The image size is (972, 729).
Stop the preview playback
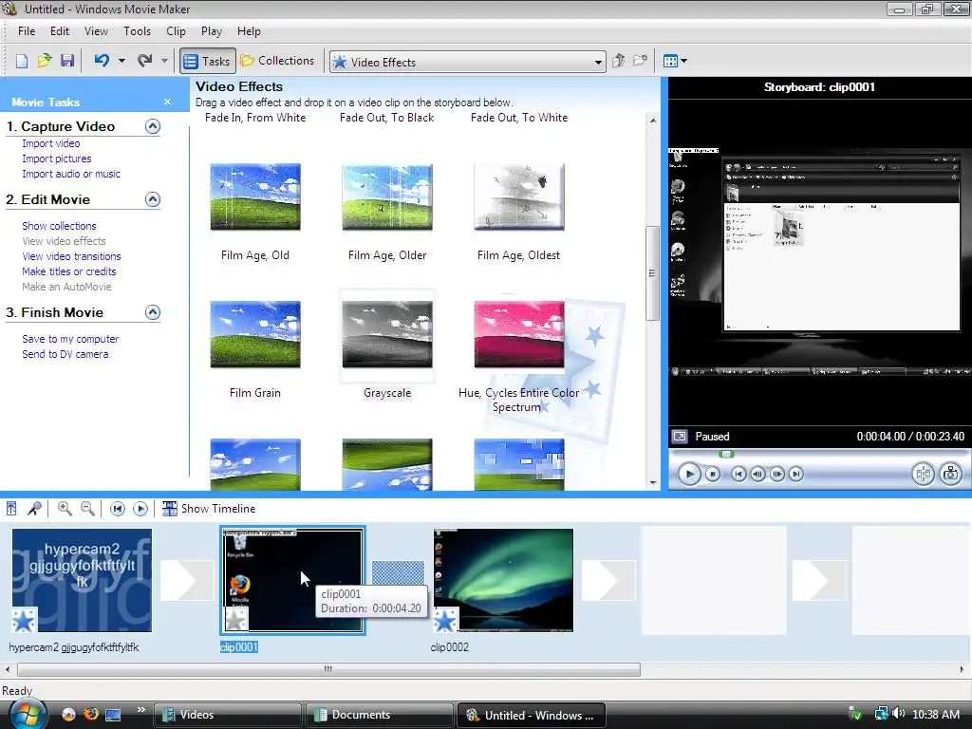[713, 475]
